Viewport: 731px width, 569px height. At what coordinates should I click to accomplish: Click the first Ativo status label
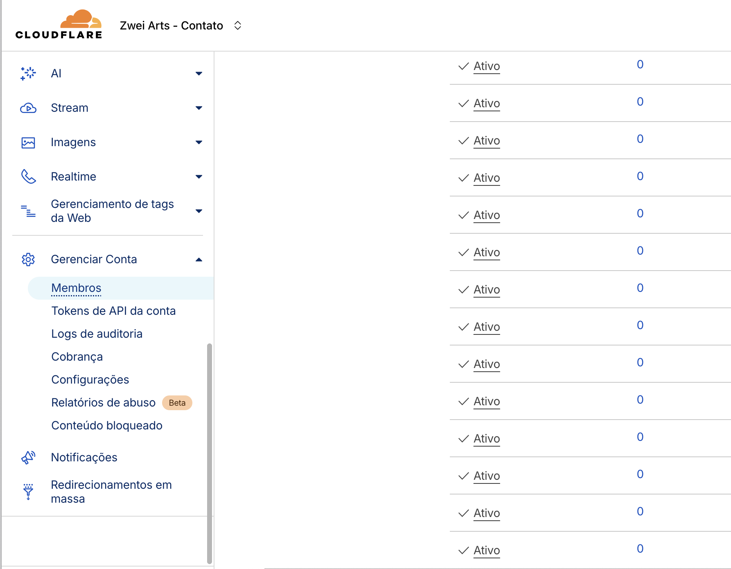tap(487, 66)
